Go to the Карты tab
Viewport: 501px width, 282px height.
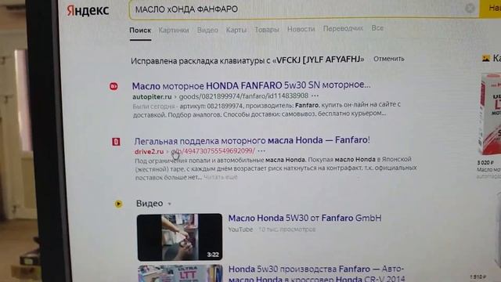(236, 30)
